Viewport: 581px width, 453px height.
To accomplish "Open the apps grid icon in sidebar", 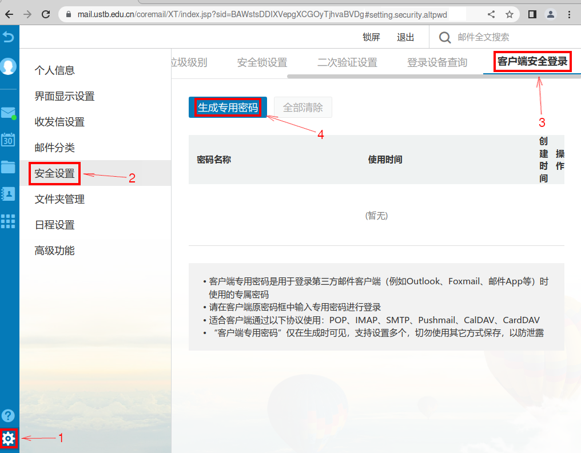I will (8, 221).
